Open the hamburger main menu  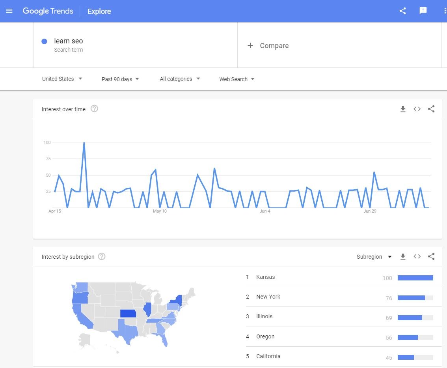point(9,11)
